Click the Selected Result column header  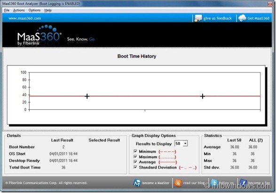tap(104, 140)
